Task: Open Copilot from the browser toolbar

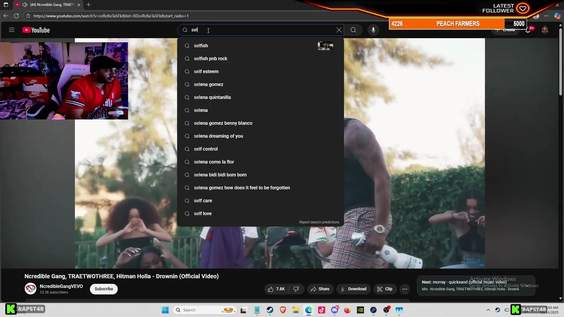Action: coord(557,16)
